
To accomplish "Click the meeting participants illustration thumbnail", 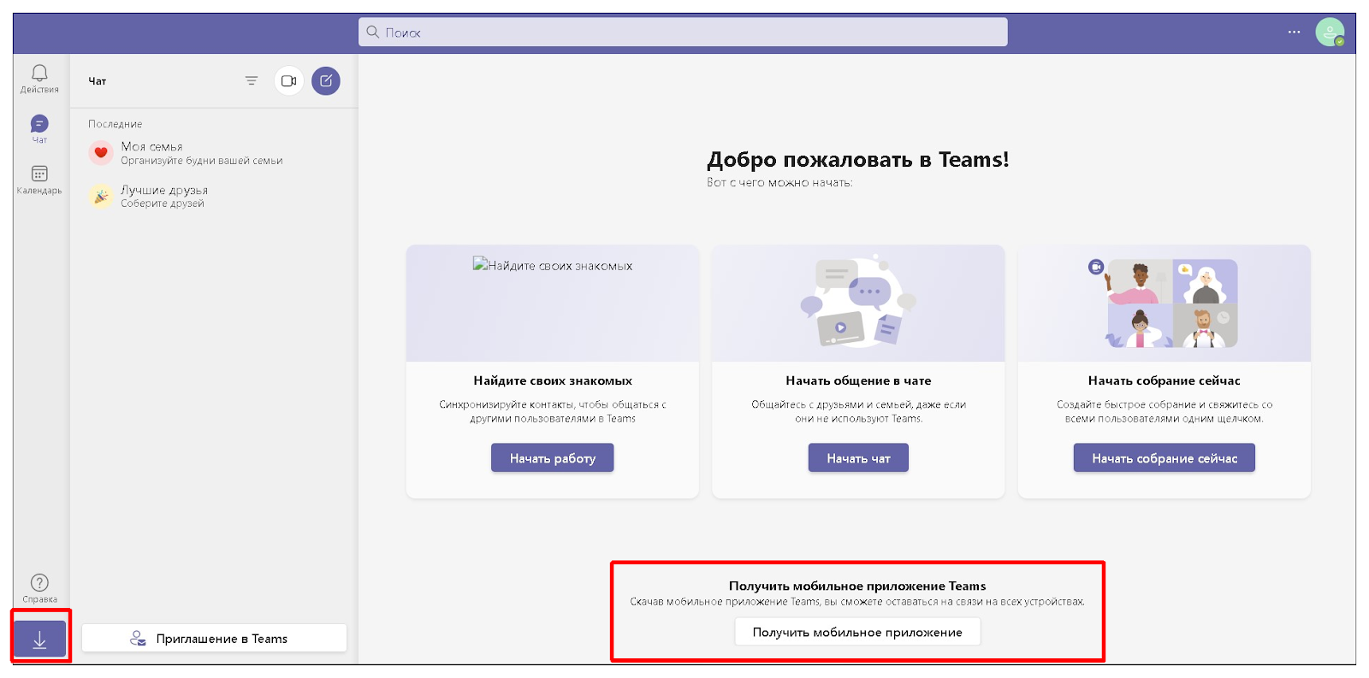I will tap(1171, 304).
